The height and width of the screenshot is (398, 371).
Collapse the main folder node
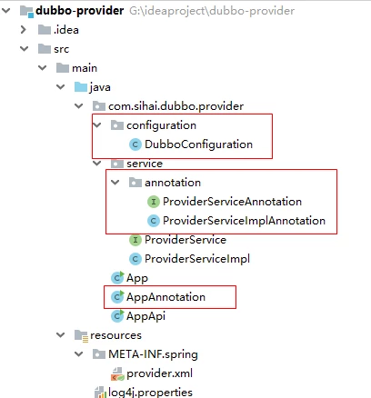click(42, 67)
